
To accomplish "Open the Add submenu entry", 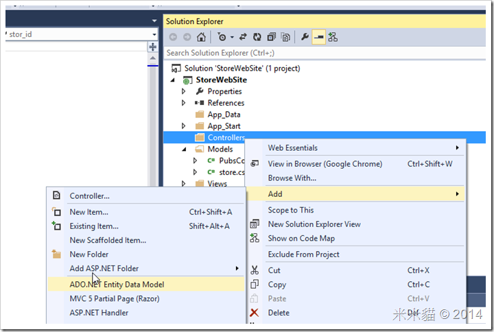I will pos(355,194).
